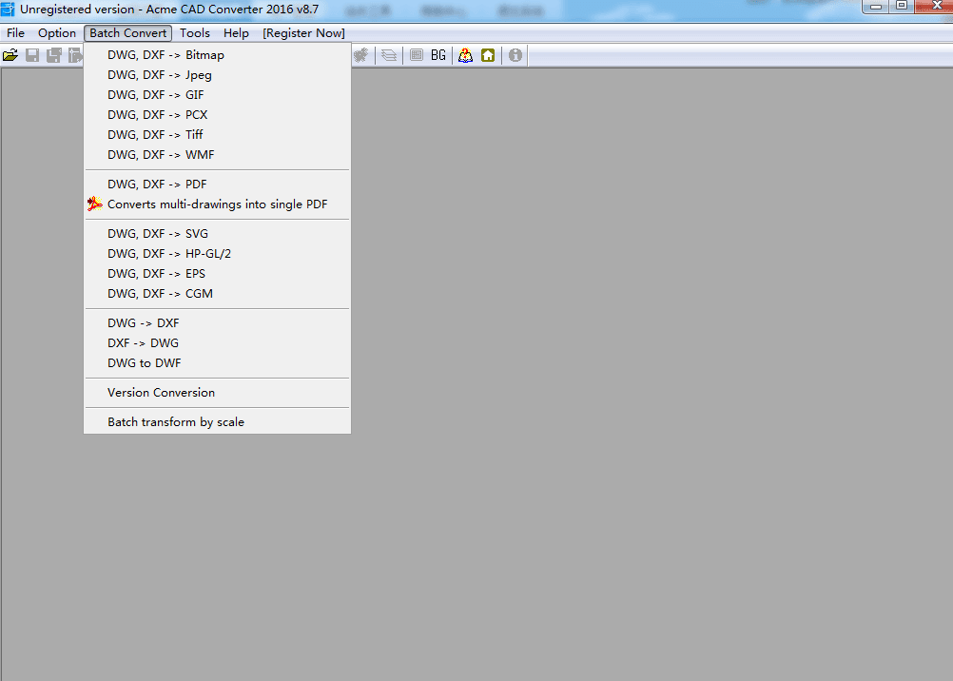Choose Version Conversion
Screen dimensions: 953x681
click(x=160, y=392)
